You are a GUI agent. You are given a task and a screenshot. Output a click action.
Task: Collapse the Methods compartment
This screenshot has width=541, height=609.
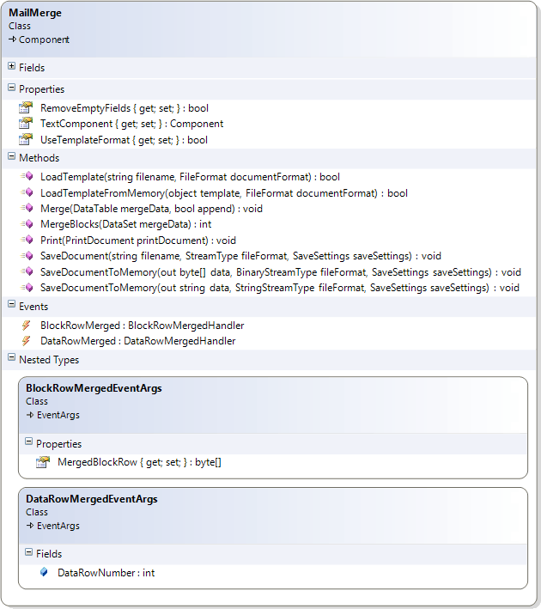point(12,156)
